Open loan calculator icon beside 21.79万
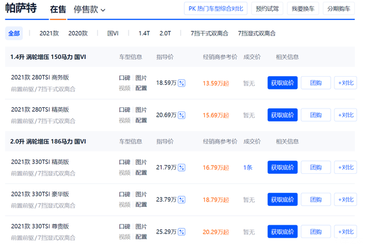 click(181, 167)
